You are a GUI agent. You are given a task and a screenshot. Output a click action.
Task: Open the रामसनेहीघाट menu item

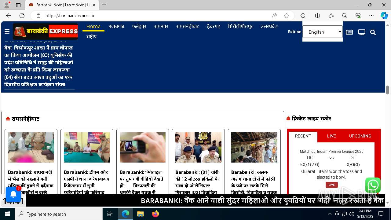[188, 27]
